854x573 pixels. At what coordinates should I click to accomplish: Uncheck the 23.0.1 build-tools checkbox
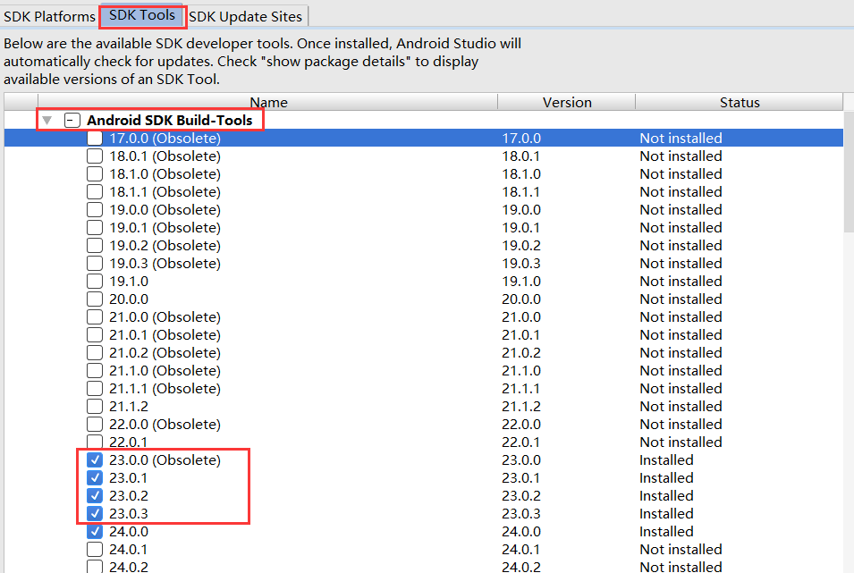[x=95, y=477]
